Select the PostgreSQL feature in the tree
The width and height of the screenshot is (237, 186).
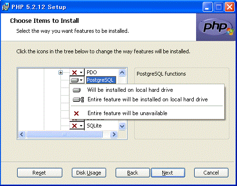[x=101, y=80]
